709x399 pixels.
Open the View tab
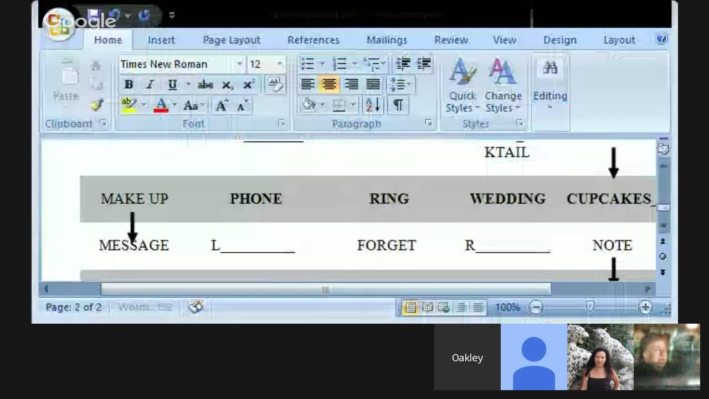pyautogui.click(x=505, y=40)
